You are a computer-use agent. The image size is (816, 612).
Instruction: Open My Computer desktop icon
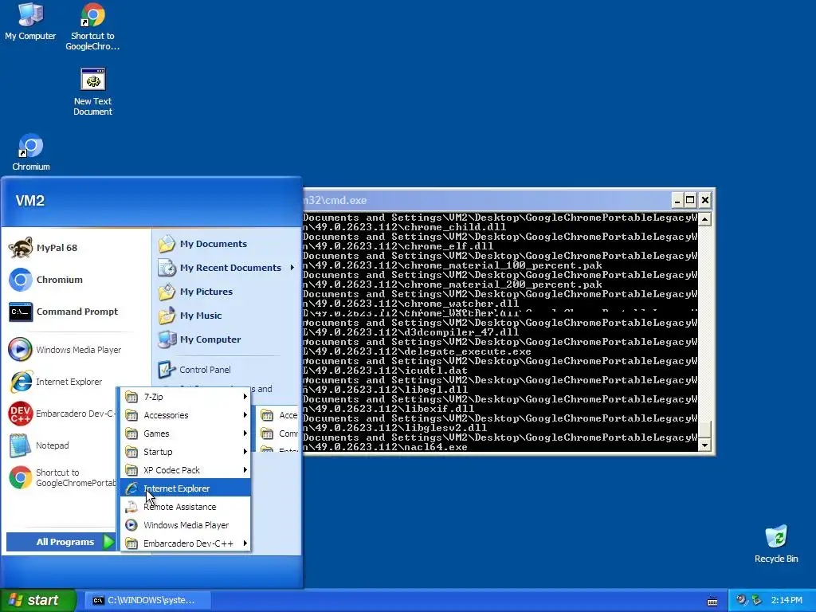[x=30, y=22]
